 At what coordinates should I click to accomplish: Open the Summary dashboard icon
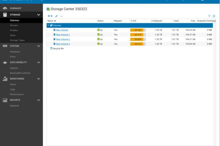pos(5,8)
